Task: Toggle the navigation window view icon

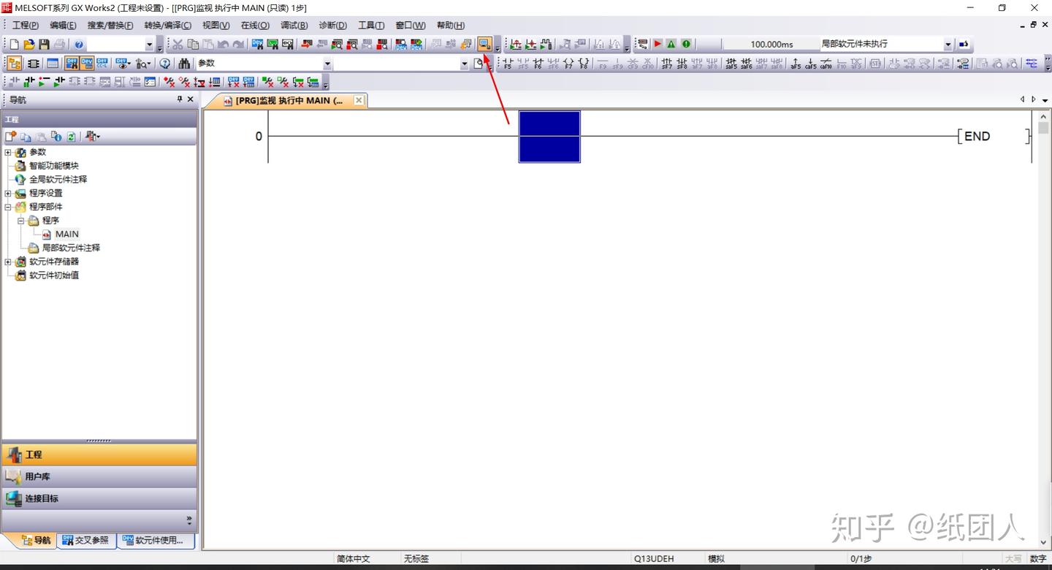Action: point(14,64)
